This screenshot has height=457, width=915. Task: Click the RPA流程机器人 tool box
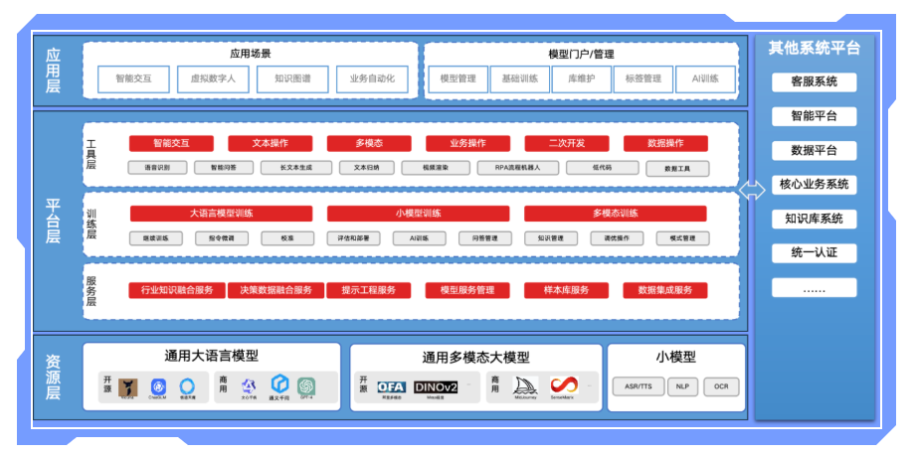coord(517,168)
